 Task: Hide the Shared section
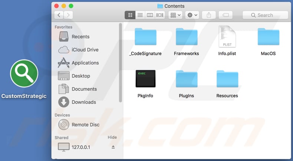pos(112,137)
